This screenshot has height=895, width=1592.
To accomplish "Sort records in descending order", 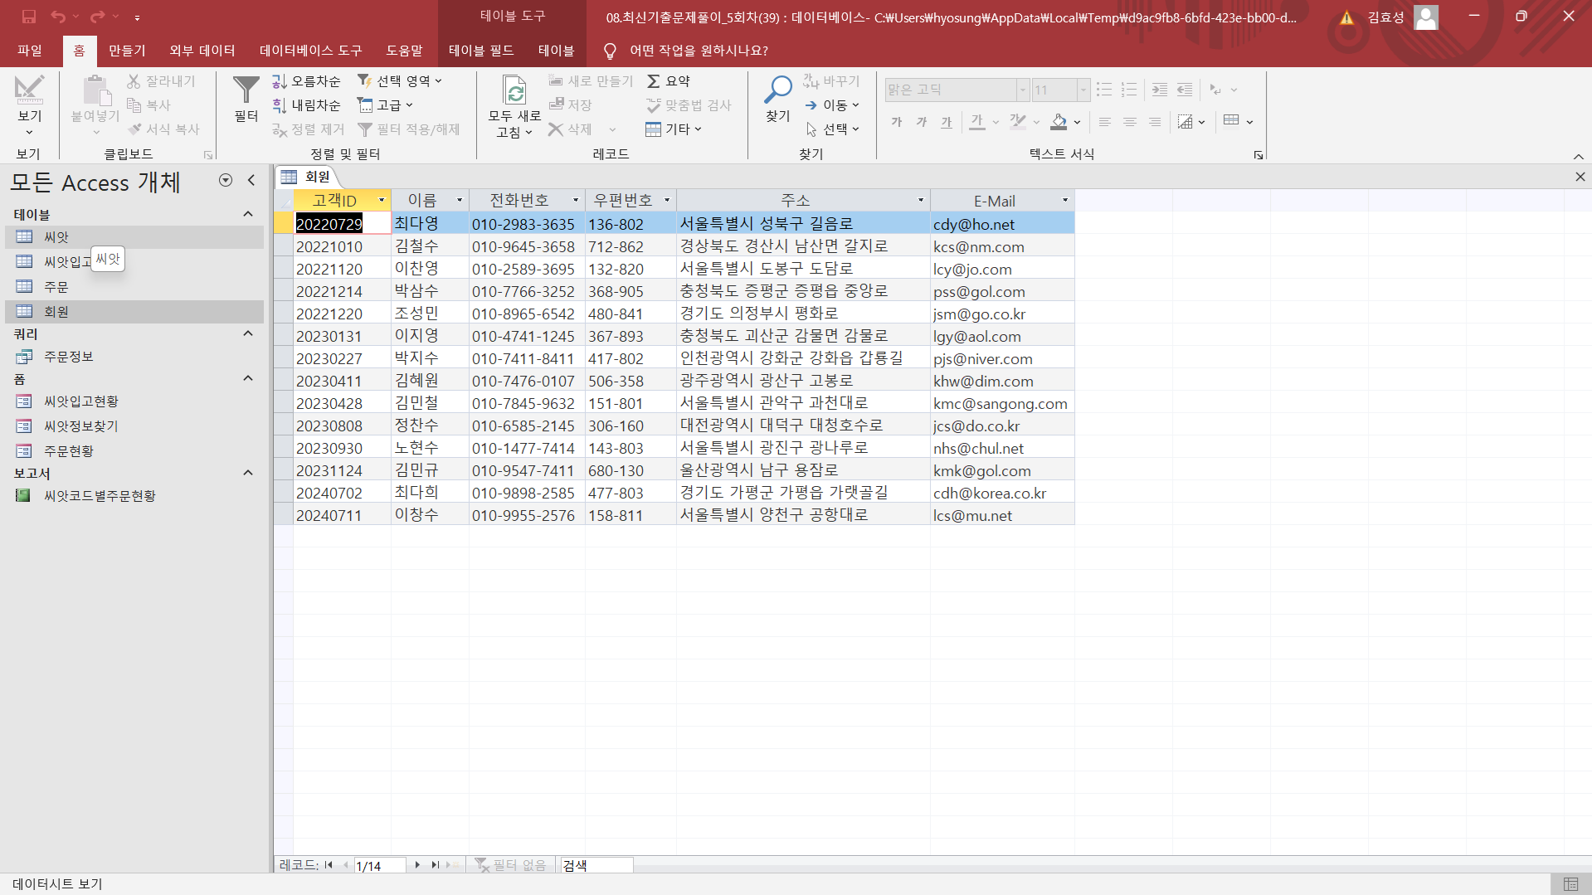I will (306, 105).
